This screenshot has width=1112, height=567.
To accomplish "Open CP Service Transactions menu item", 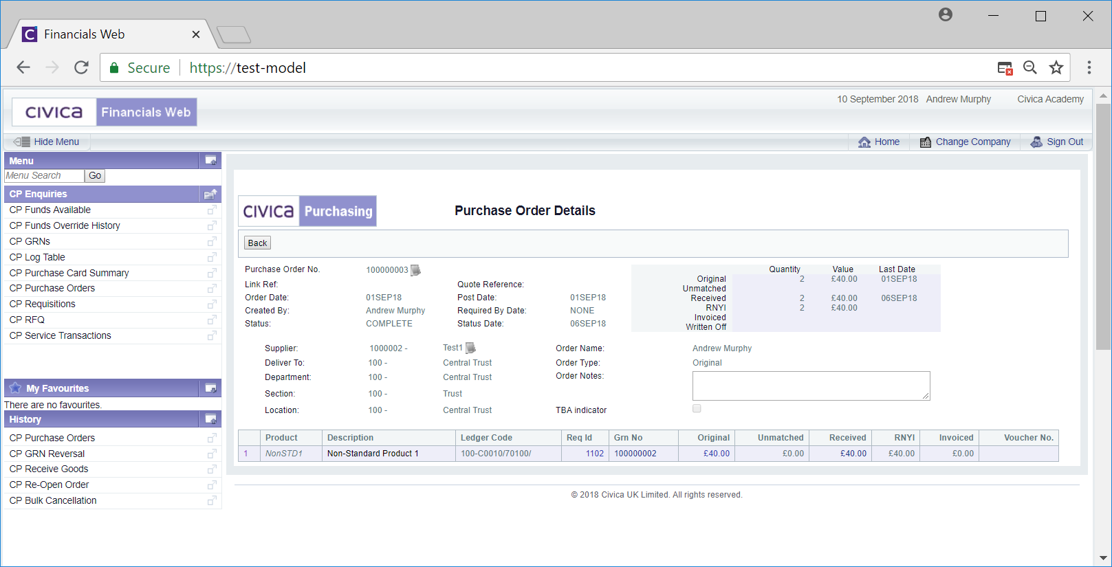I will point(60,335).
